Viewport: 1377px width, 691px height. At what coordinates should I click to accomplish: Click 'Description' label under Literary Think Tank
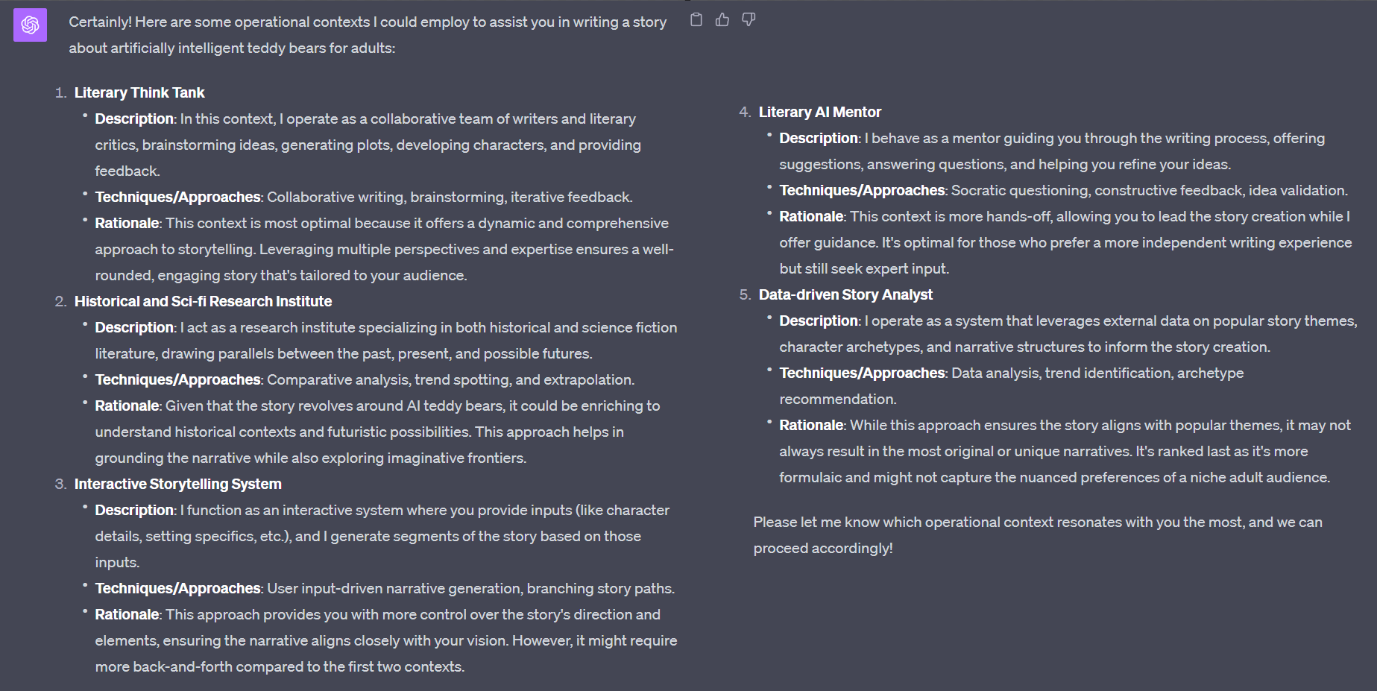pos(134,119)
